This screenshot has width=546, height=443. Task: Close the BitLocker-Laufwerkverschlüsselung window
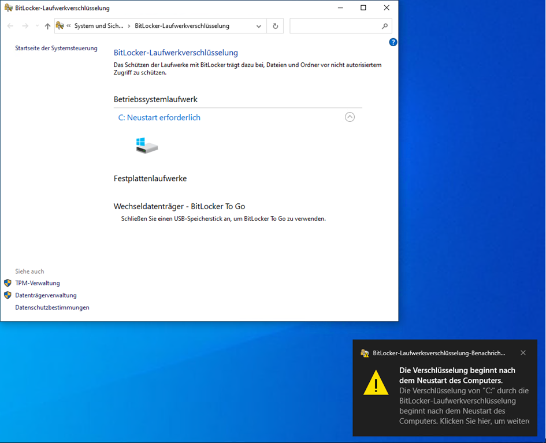[387, 8]
